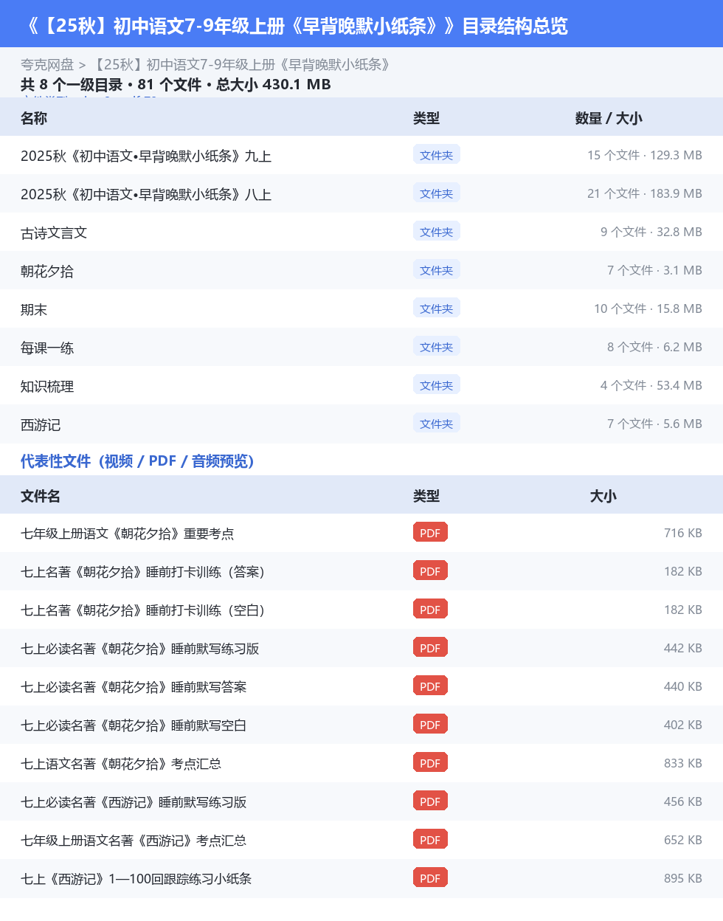Screen dimensions: 723x921
Task: Open the 朝花夕拾 folder row
Action: pos(361,271)
